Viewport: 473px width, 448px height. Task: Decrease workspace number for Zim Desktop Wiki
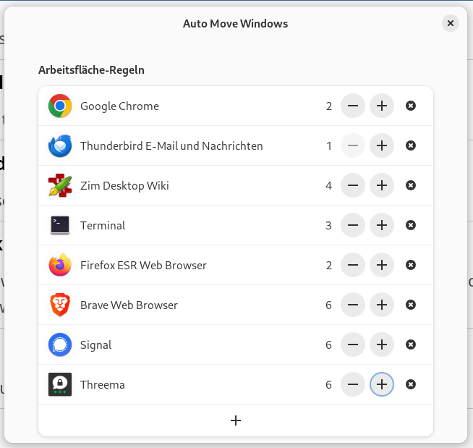click(x=352, y=186)
